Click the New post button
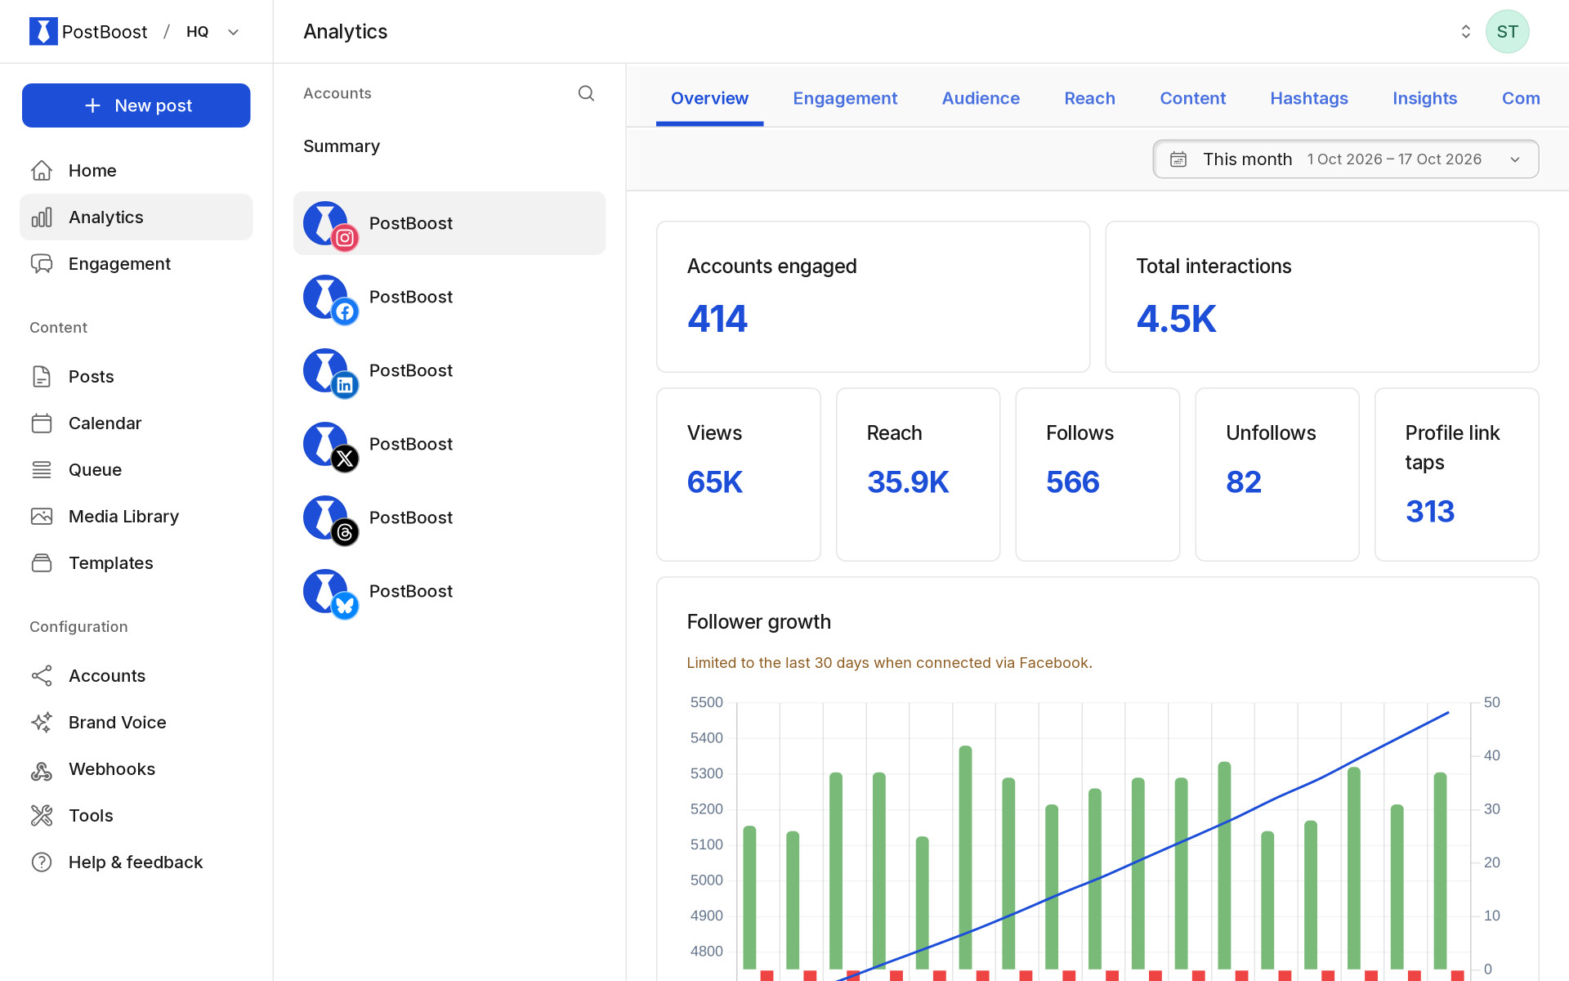Viewport: 1569px width, 981px height. (x=136, y=105)
